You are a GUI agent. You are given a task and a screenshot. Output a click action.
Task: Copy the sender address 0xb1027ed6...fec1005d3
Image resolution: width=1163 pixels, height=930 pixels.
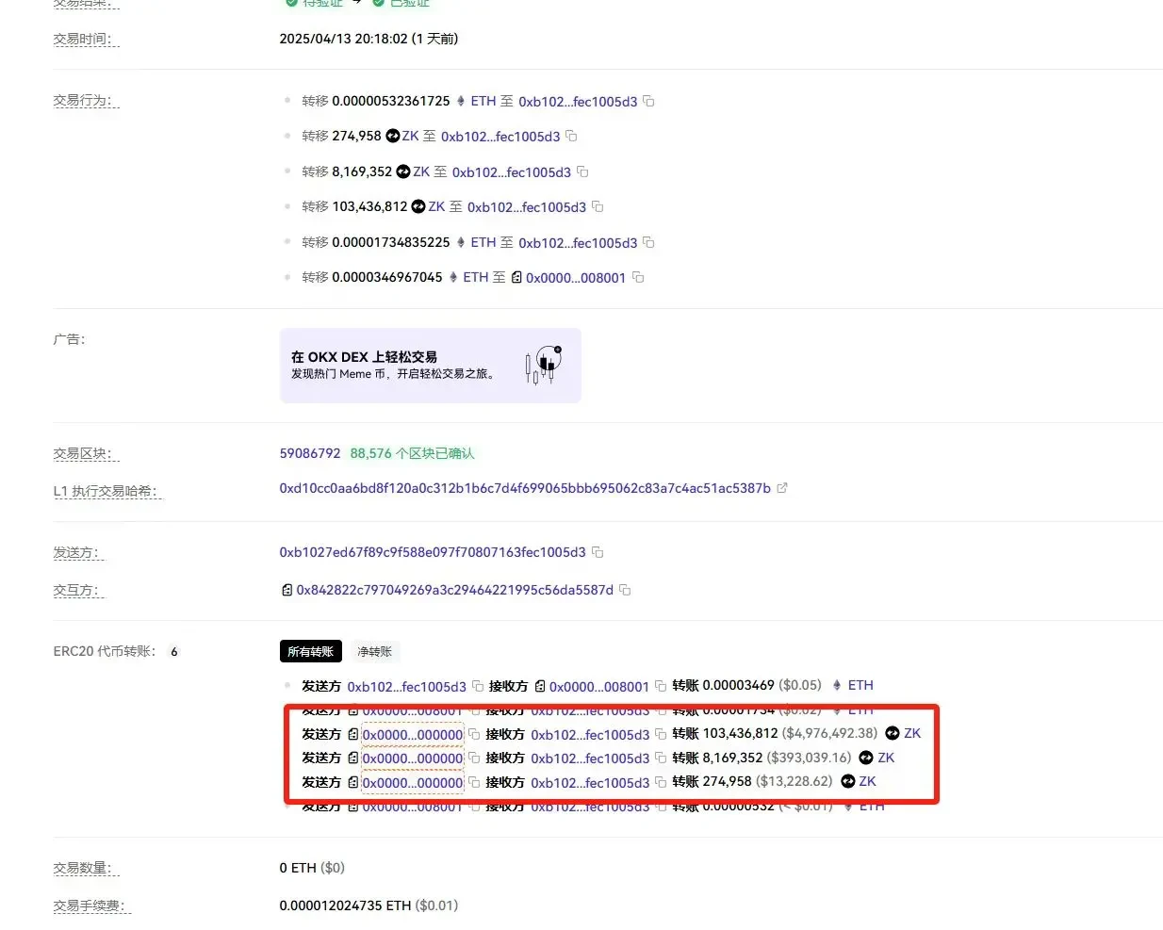pos(598,552)
